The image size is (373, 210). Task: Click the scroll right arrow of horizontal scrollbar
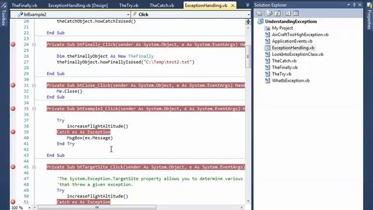click(242, 208)
